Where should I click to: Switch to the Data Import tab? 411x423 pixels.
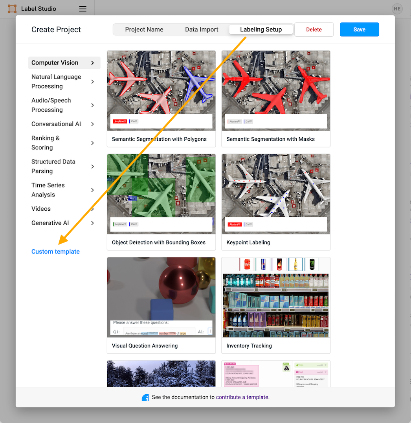(x=202, y=29)
